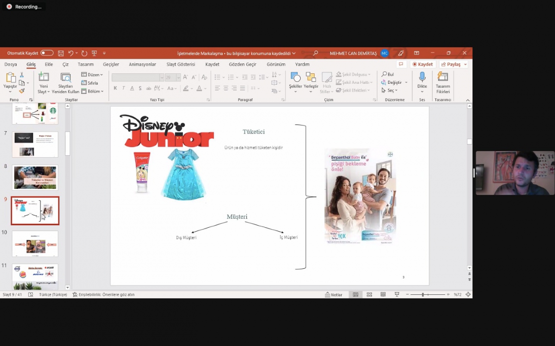The width and height of the screenshot is (555, 346).
Task: Click the Değiştir replace button
Action: 394,82
